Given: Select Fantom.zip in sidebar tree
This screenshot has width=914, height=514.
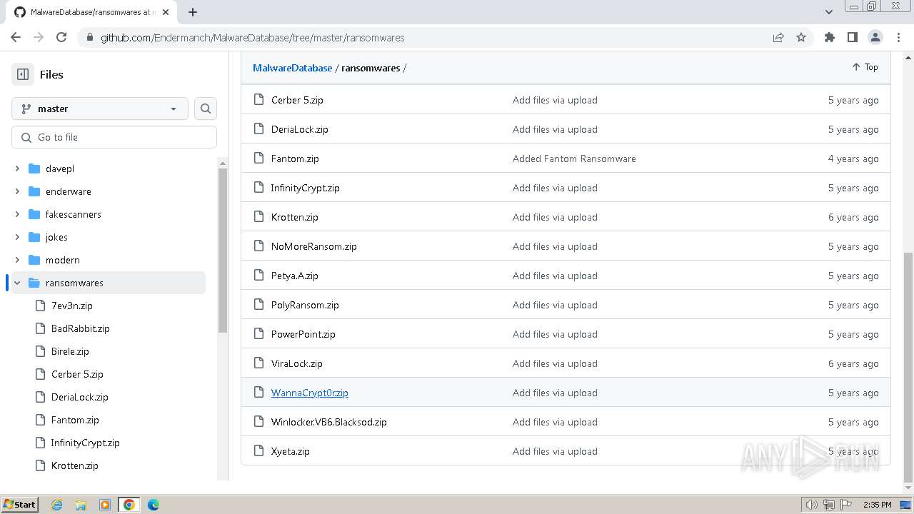Looking at the screenshot, I should (x=75, y=420).
